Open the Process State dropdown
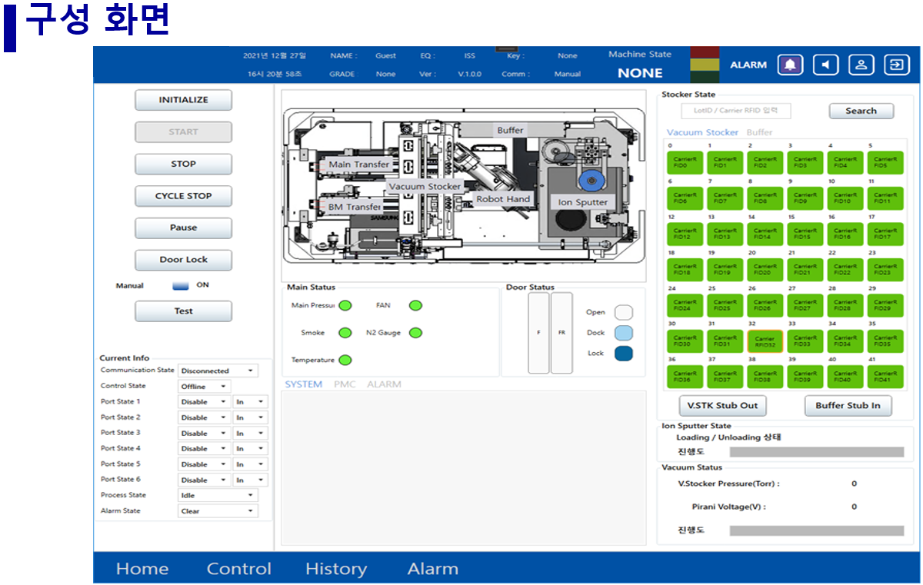The width and height of the screenshot is (923, 585). (x=218, y=496)
